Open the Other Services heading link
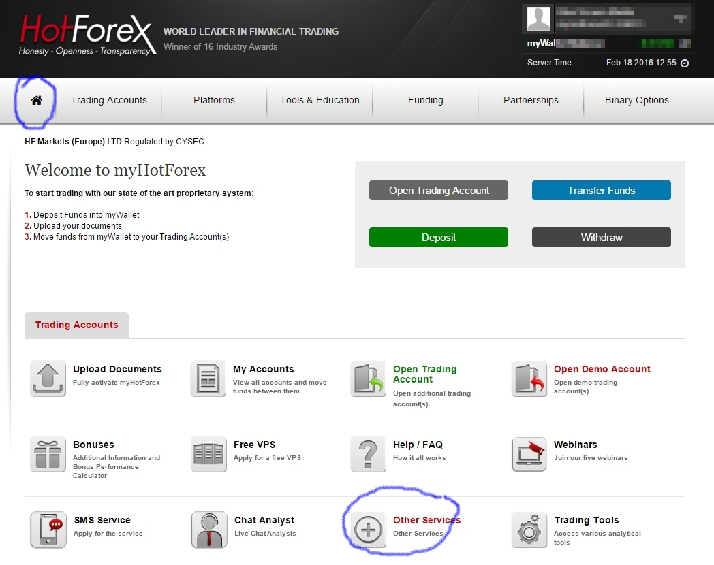This screenshot has height=565, width=714. pos(426,520)
